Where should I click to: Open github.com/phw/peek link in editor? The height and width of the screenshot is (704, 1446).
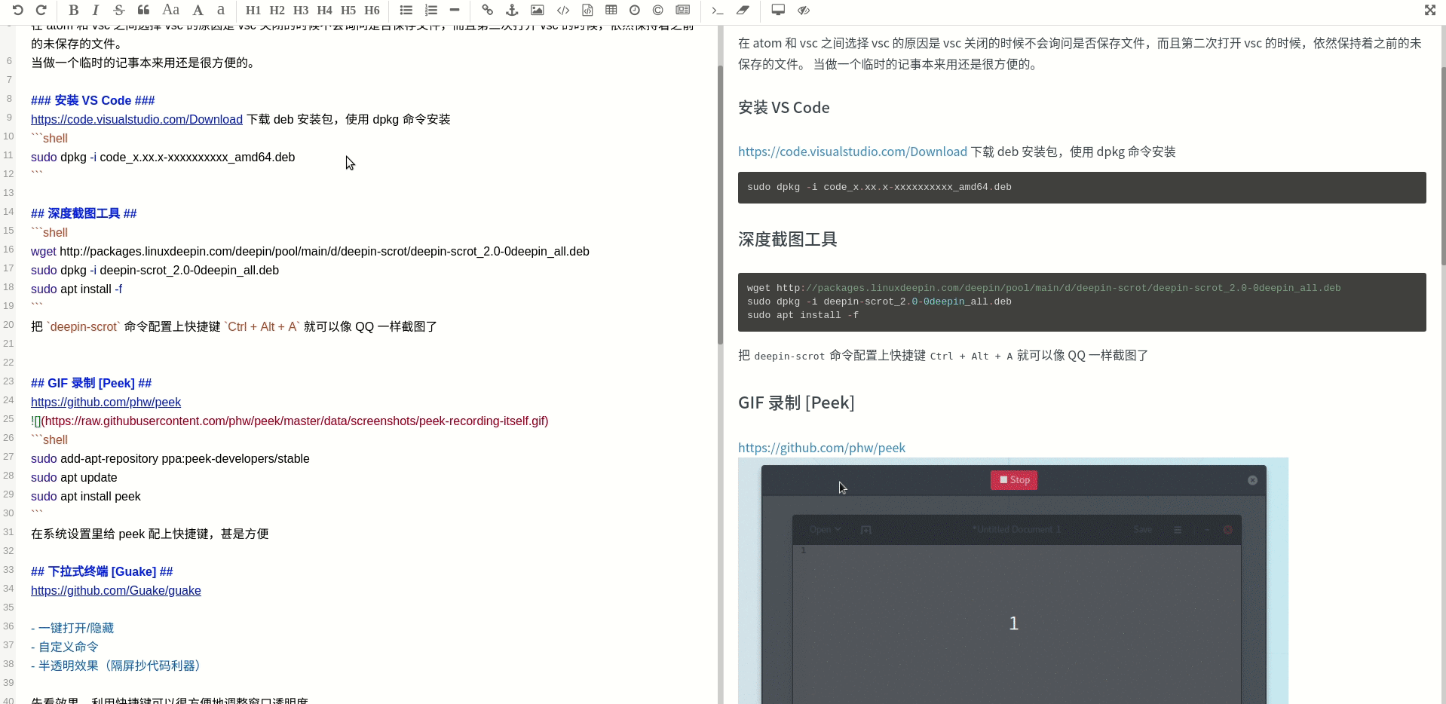click(x=106, y=402)
